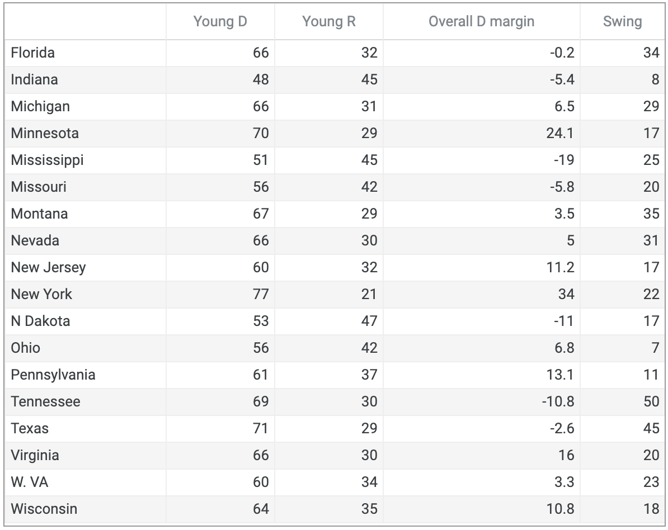Click the Tennessee row label

[45, 401]
